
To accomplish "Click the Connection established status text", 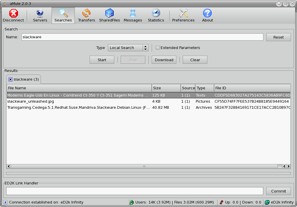I will (x=46, y=202).
